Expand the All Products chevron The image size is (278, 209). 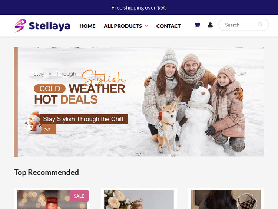point(146,26)
